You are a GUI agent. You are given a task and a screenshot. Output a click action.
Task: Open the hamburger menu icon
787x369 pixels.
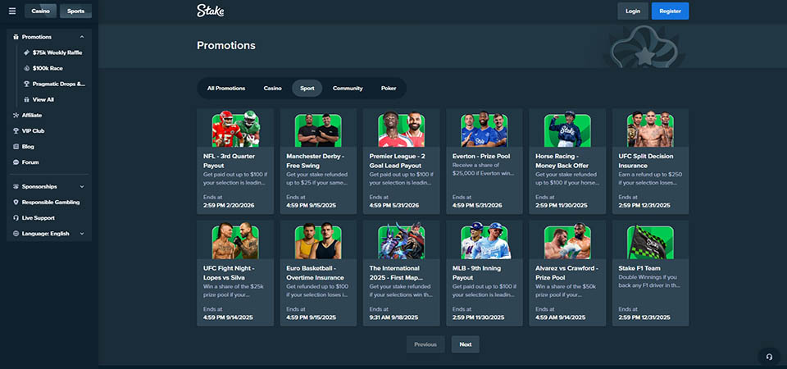click(x=12, y=11)
